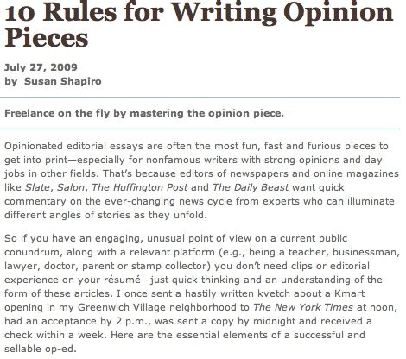This screenshot has height=359, width=406.
Task: Click the article title '10 Rules for Writing Opinion Pieces'
Action: coord(199,25)
